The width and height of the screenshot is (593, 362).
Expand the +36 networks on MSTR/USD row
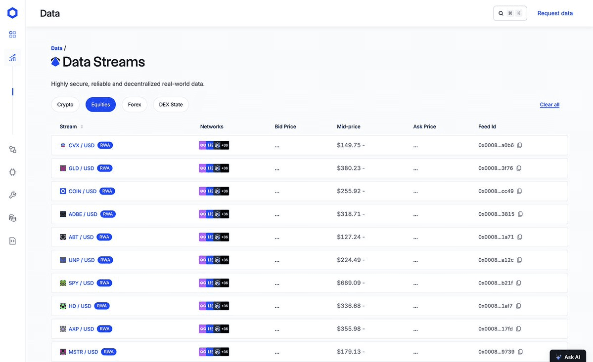tap(224, 351)
